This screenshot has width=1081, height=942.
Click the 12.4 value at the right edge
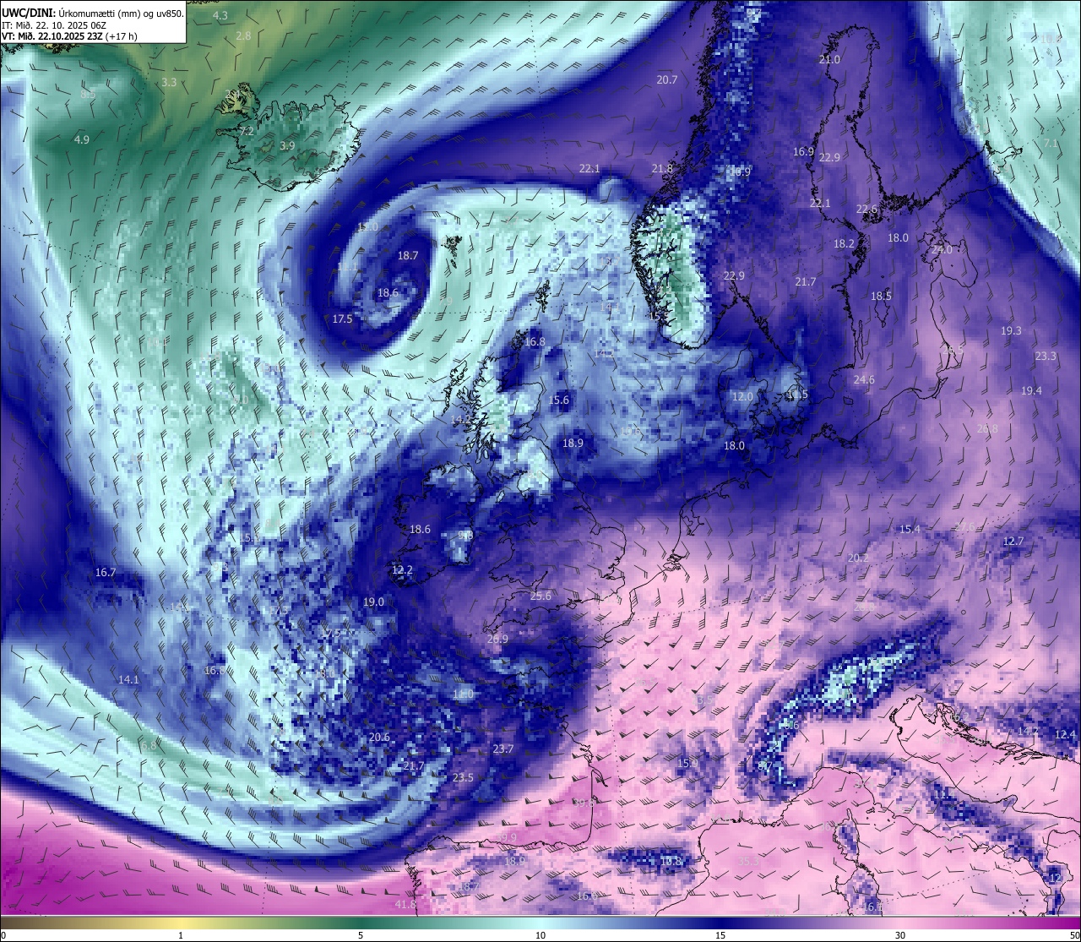coord(1065,734)
